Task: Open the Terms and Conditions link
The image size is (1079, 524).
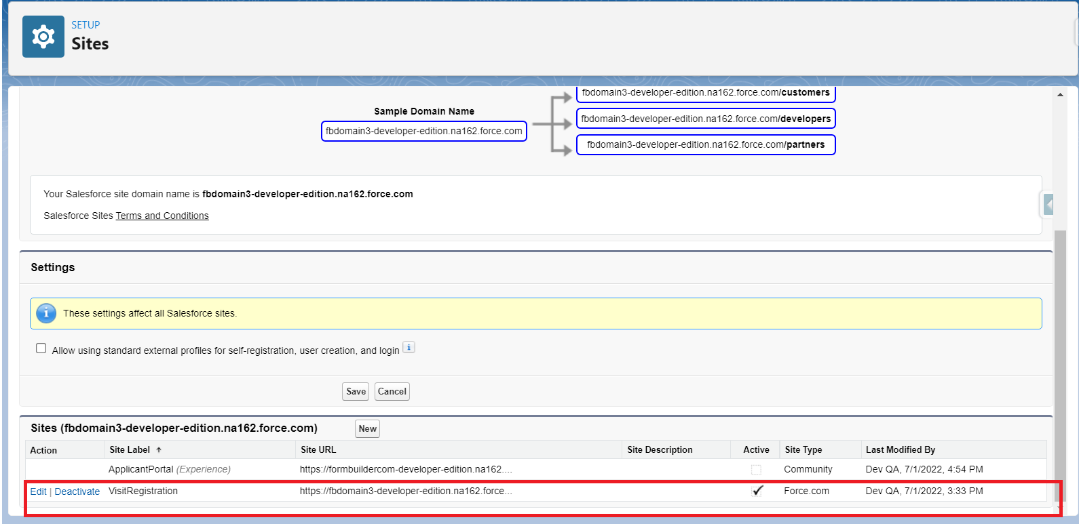Action: click(x=162, y=216)
